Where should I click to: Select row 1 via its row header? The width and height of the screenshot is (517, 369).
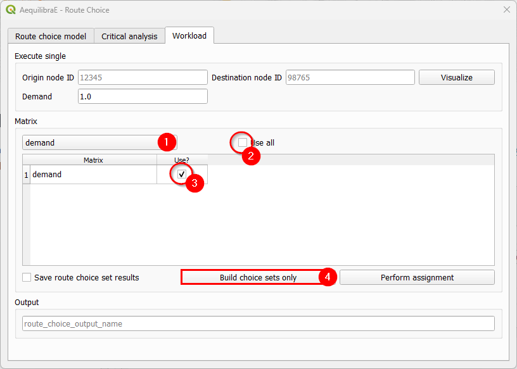[x=26, y=174]
